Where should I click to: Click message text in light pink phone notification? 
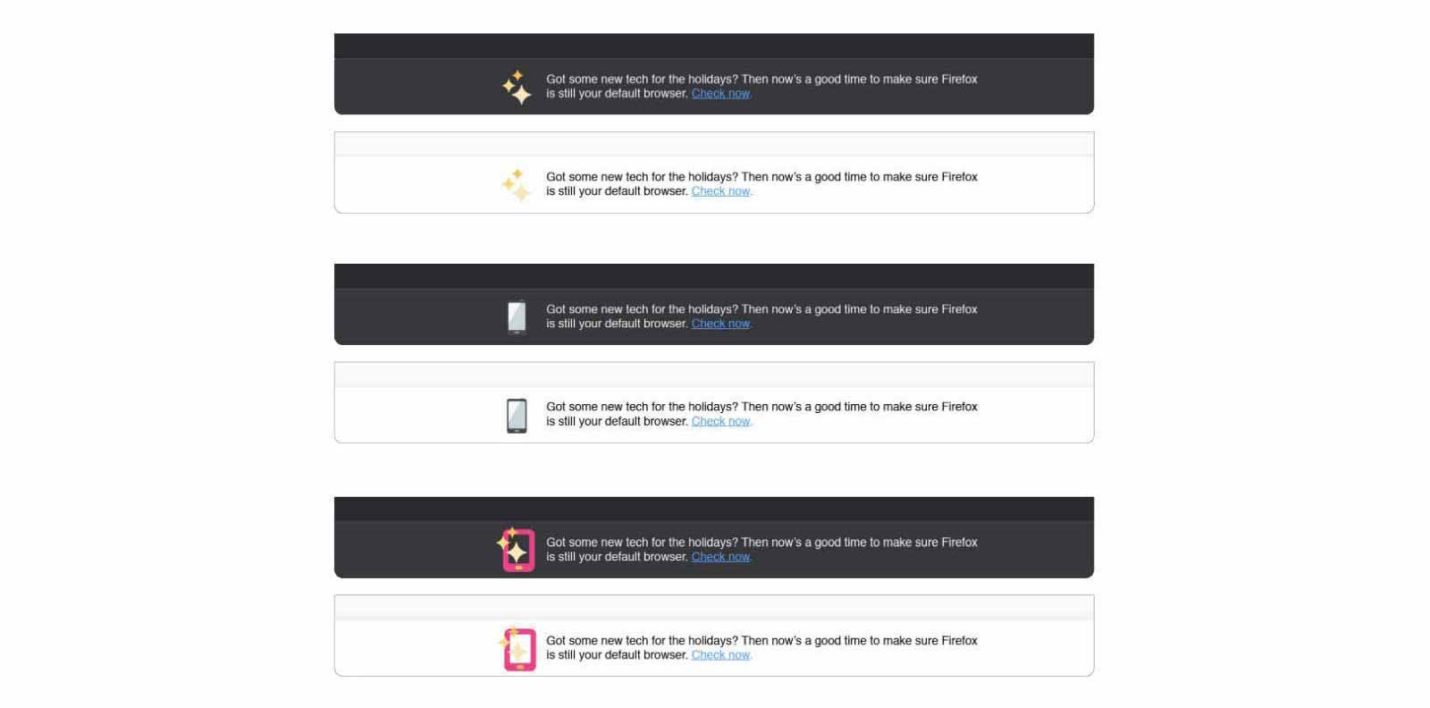761,641
